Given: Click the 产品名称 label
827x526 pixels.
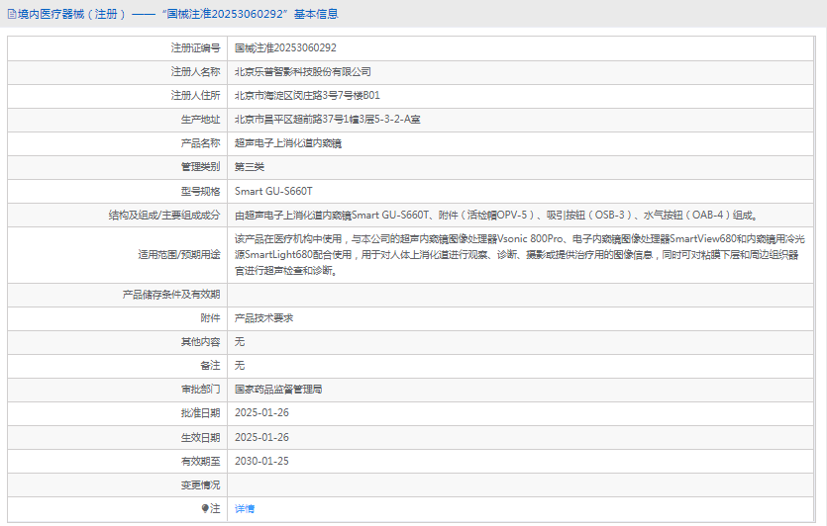Looking at the screenshot, I should (x=200, y=143).
